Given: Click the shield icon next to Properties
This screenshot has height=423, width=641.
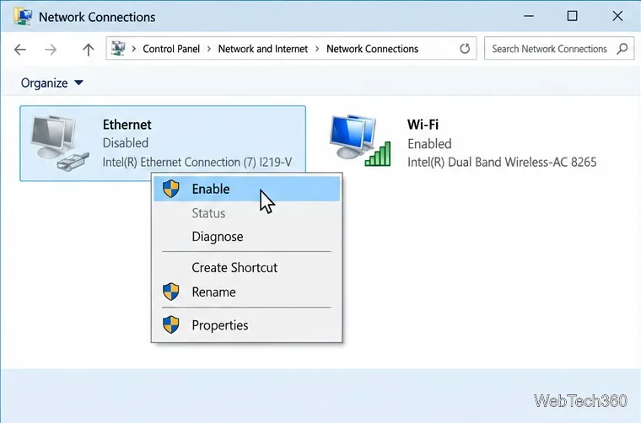Looking at the screenshot, I should coord(171,325).
